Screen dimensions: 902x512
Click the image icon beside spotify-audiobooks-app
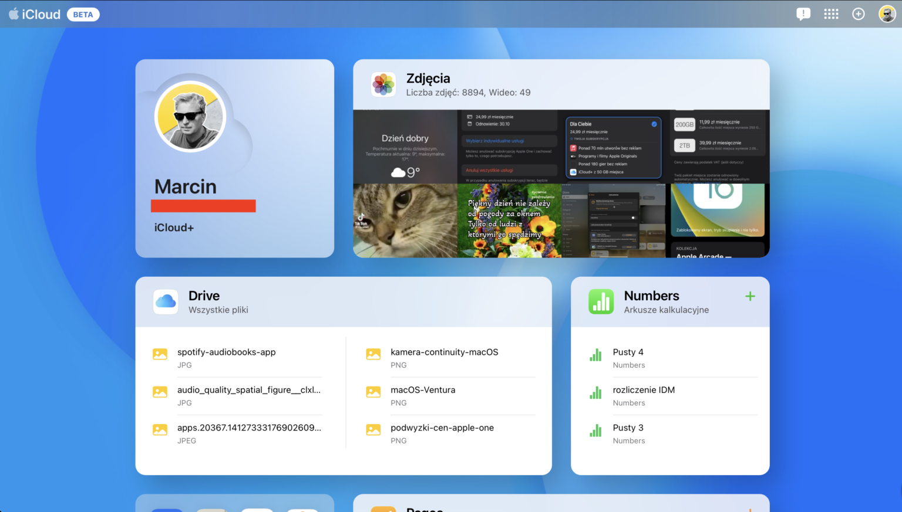point(160,354)
